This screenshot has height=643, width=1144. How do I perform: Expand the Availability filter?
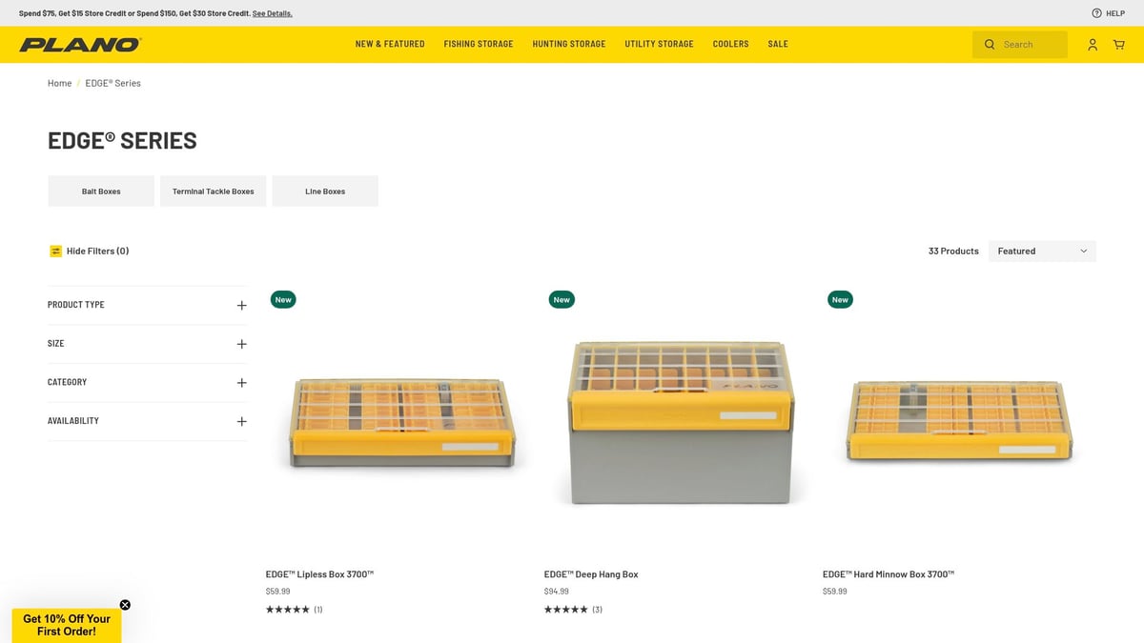click(x=241, y=421)
